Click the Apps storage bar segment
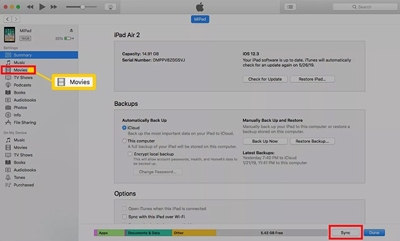Viewport: 400px width, 241px height. point(110,232)
